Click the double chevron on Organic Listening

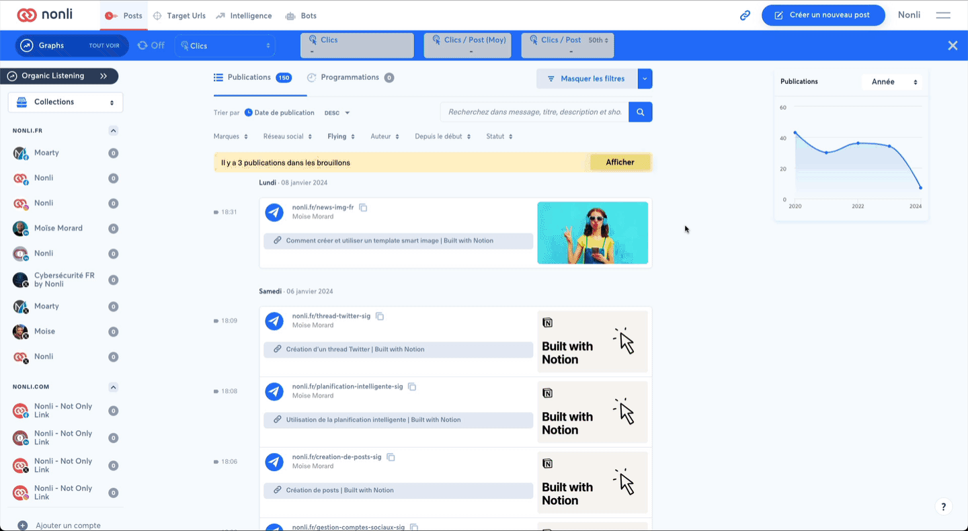coord(104,76)
